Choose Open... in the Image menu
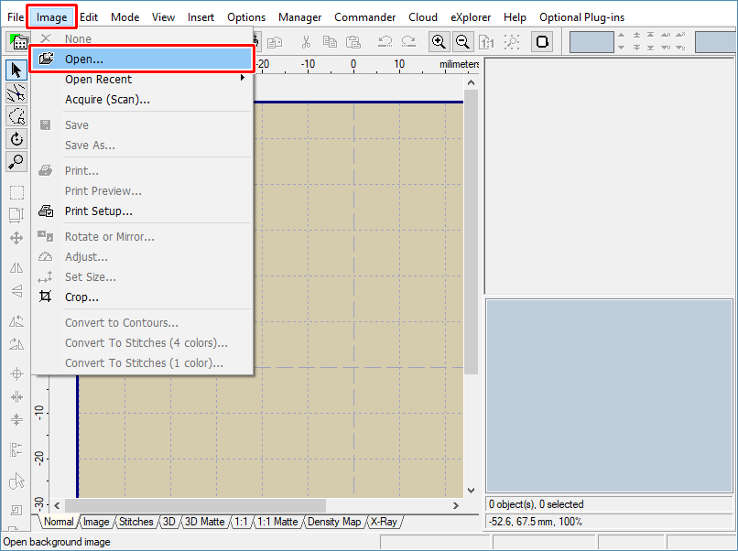 142,59
